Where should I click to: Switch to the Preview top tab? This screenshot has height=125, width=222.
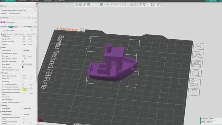click(23, 1)
